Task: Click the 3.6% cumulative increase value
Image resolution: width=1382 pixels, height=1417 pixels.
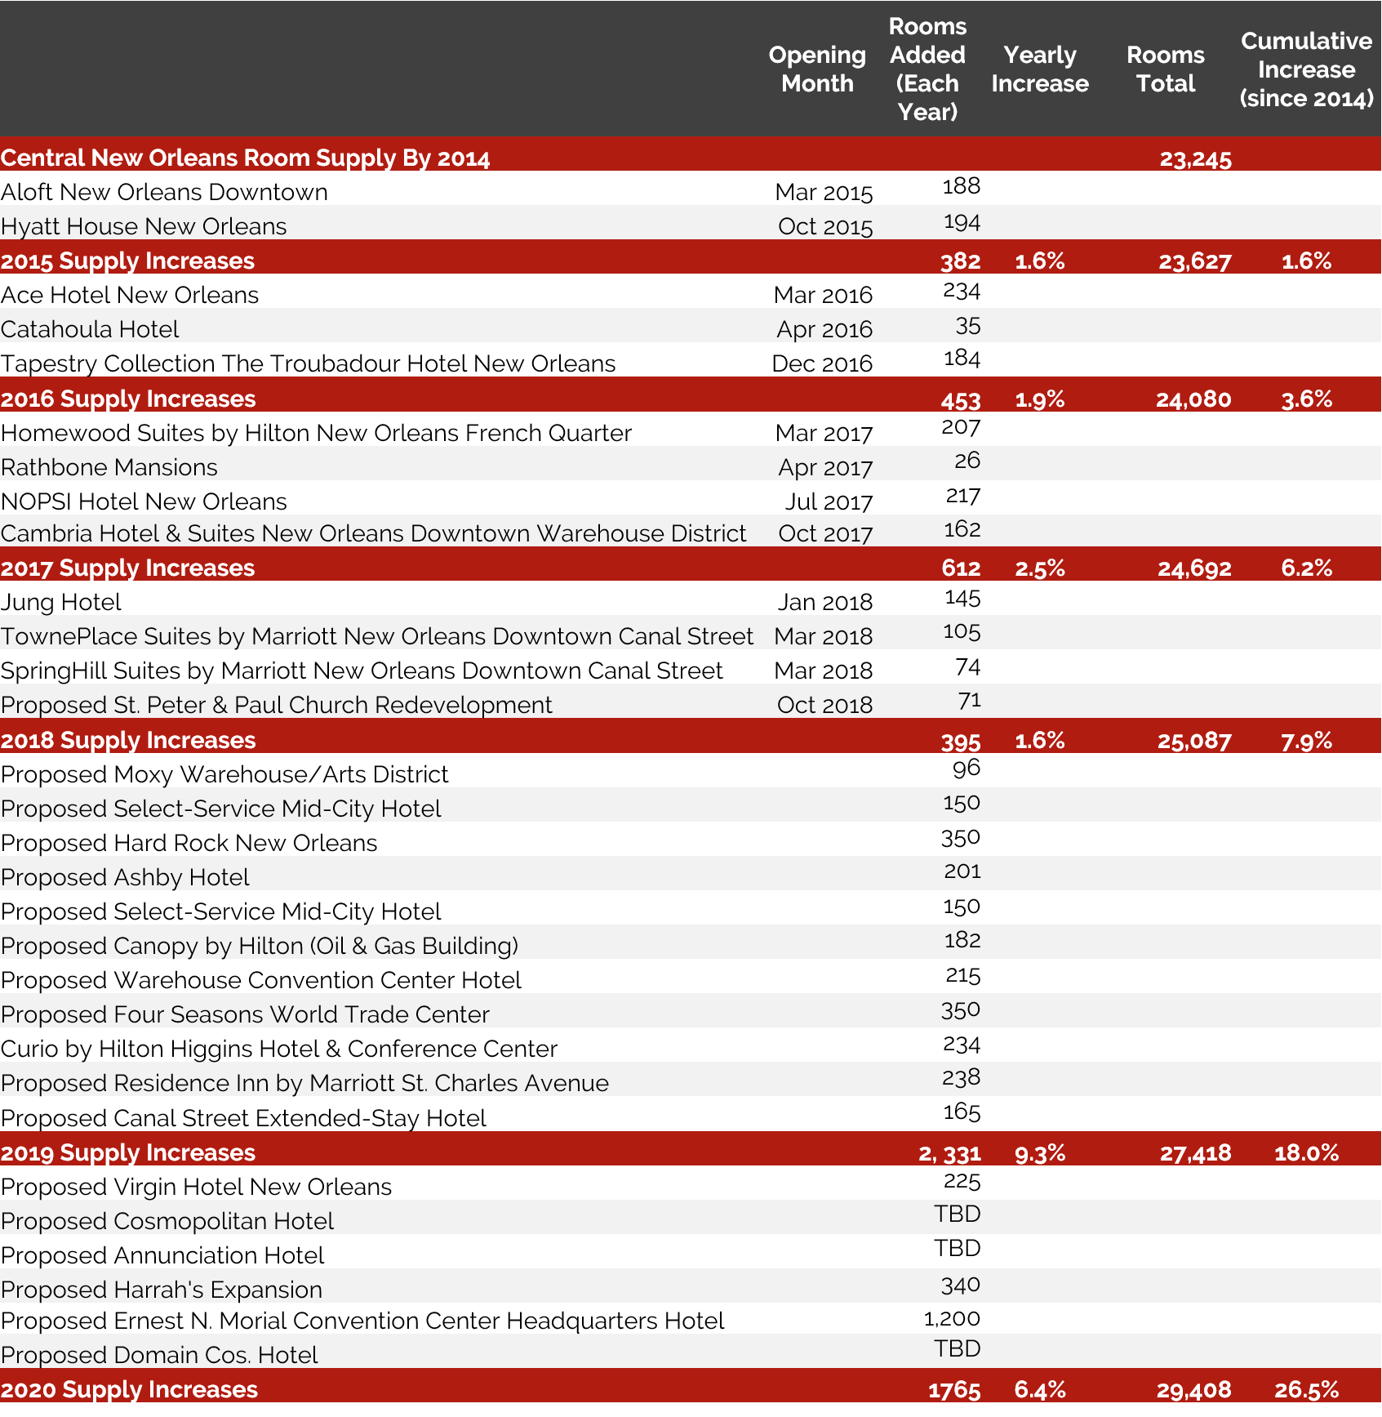Action: click(x=1307, y=399)
